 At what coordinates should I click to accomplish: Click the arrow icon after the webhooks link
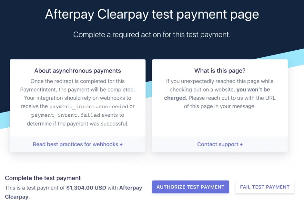[121, 145]
